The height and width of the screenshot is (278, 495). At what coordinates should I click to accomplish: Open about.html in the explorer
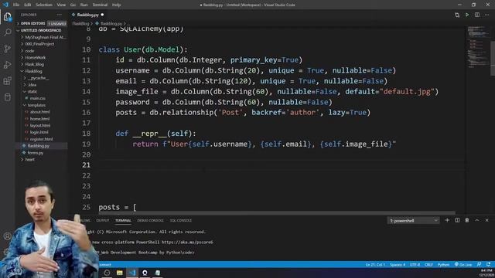pyautogui.click(x=39, y=112)
